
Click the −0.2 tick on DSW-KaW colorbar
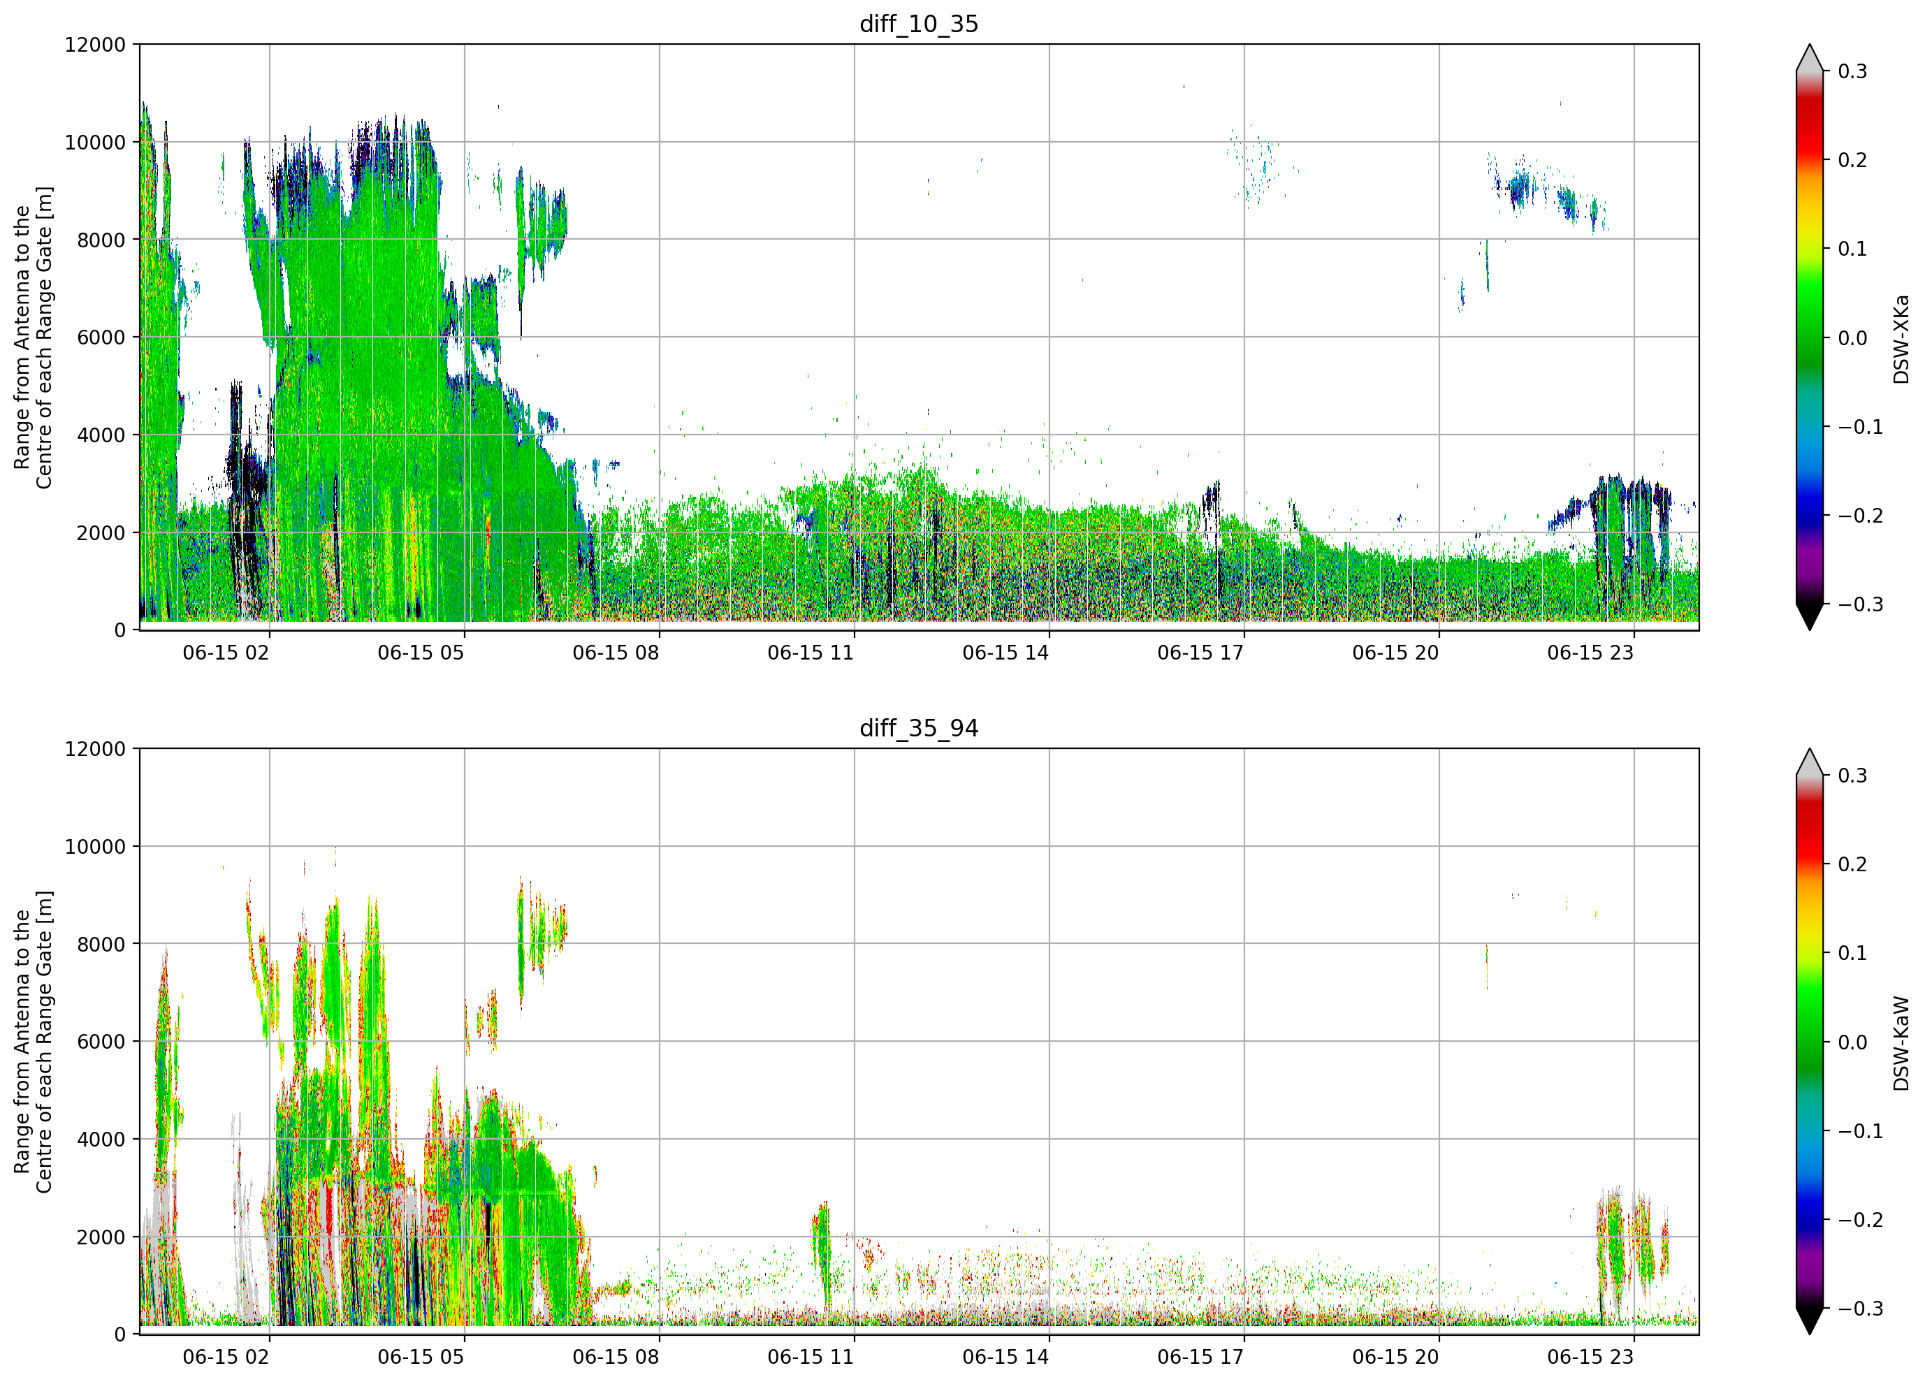(1861, 1221)
